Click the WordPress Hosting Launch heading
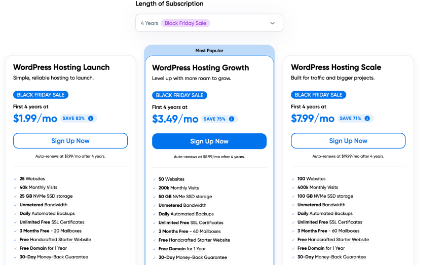The image size is (448, 265). pos(61,67)
